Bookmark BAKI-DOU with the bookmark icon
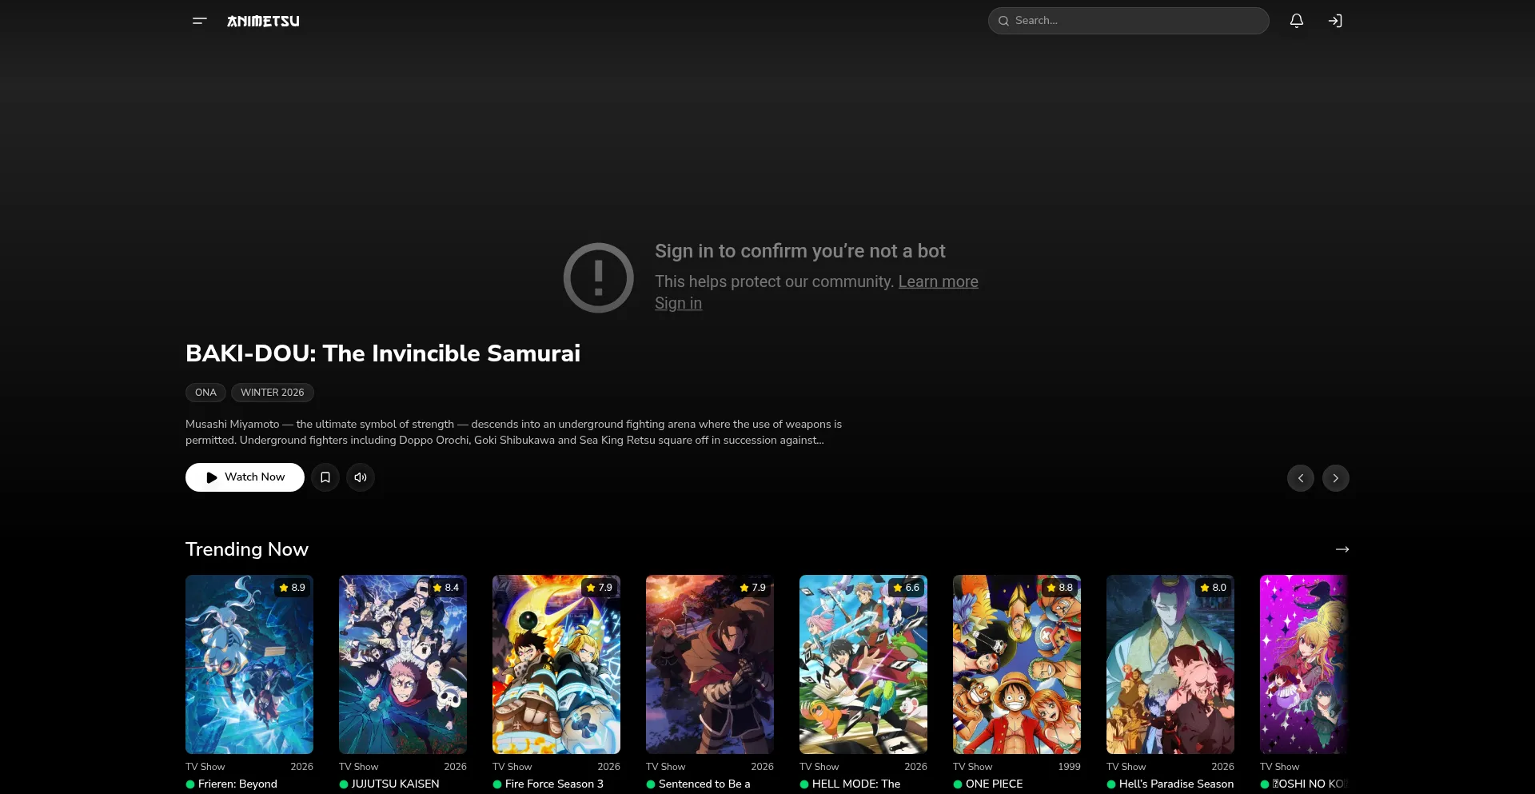Image resolution: width=1535 pixels, height=794 pixels. click(x=325, y=477)
